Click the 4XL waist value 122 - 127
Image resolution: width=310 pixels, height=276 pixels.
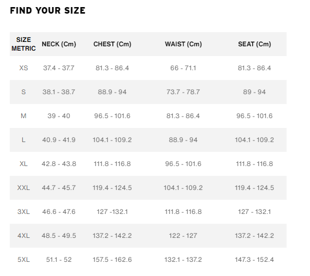183,236
